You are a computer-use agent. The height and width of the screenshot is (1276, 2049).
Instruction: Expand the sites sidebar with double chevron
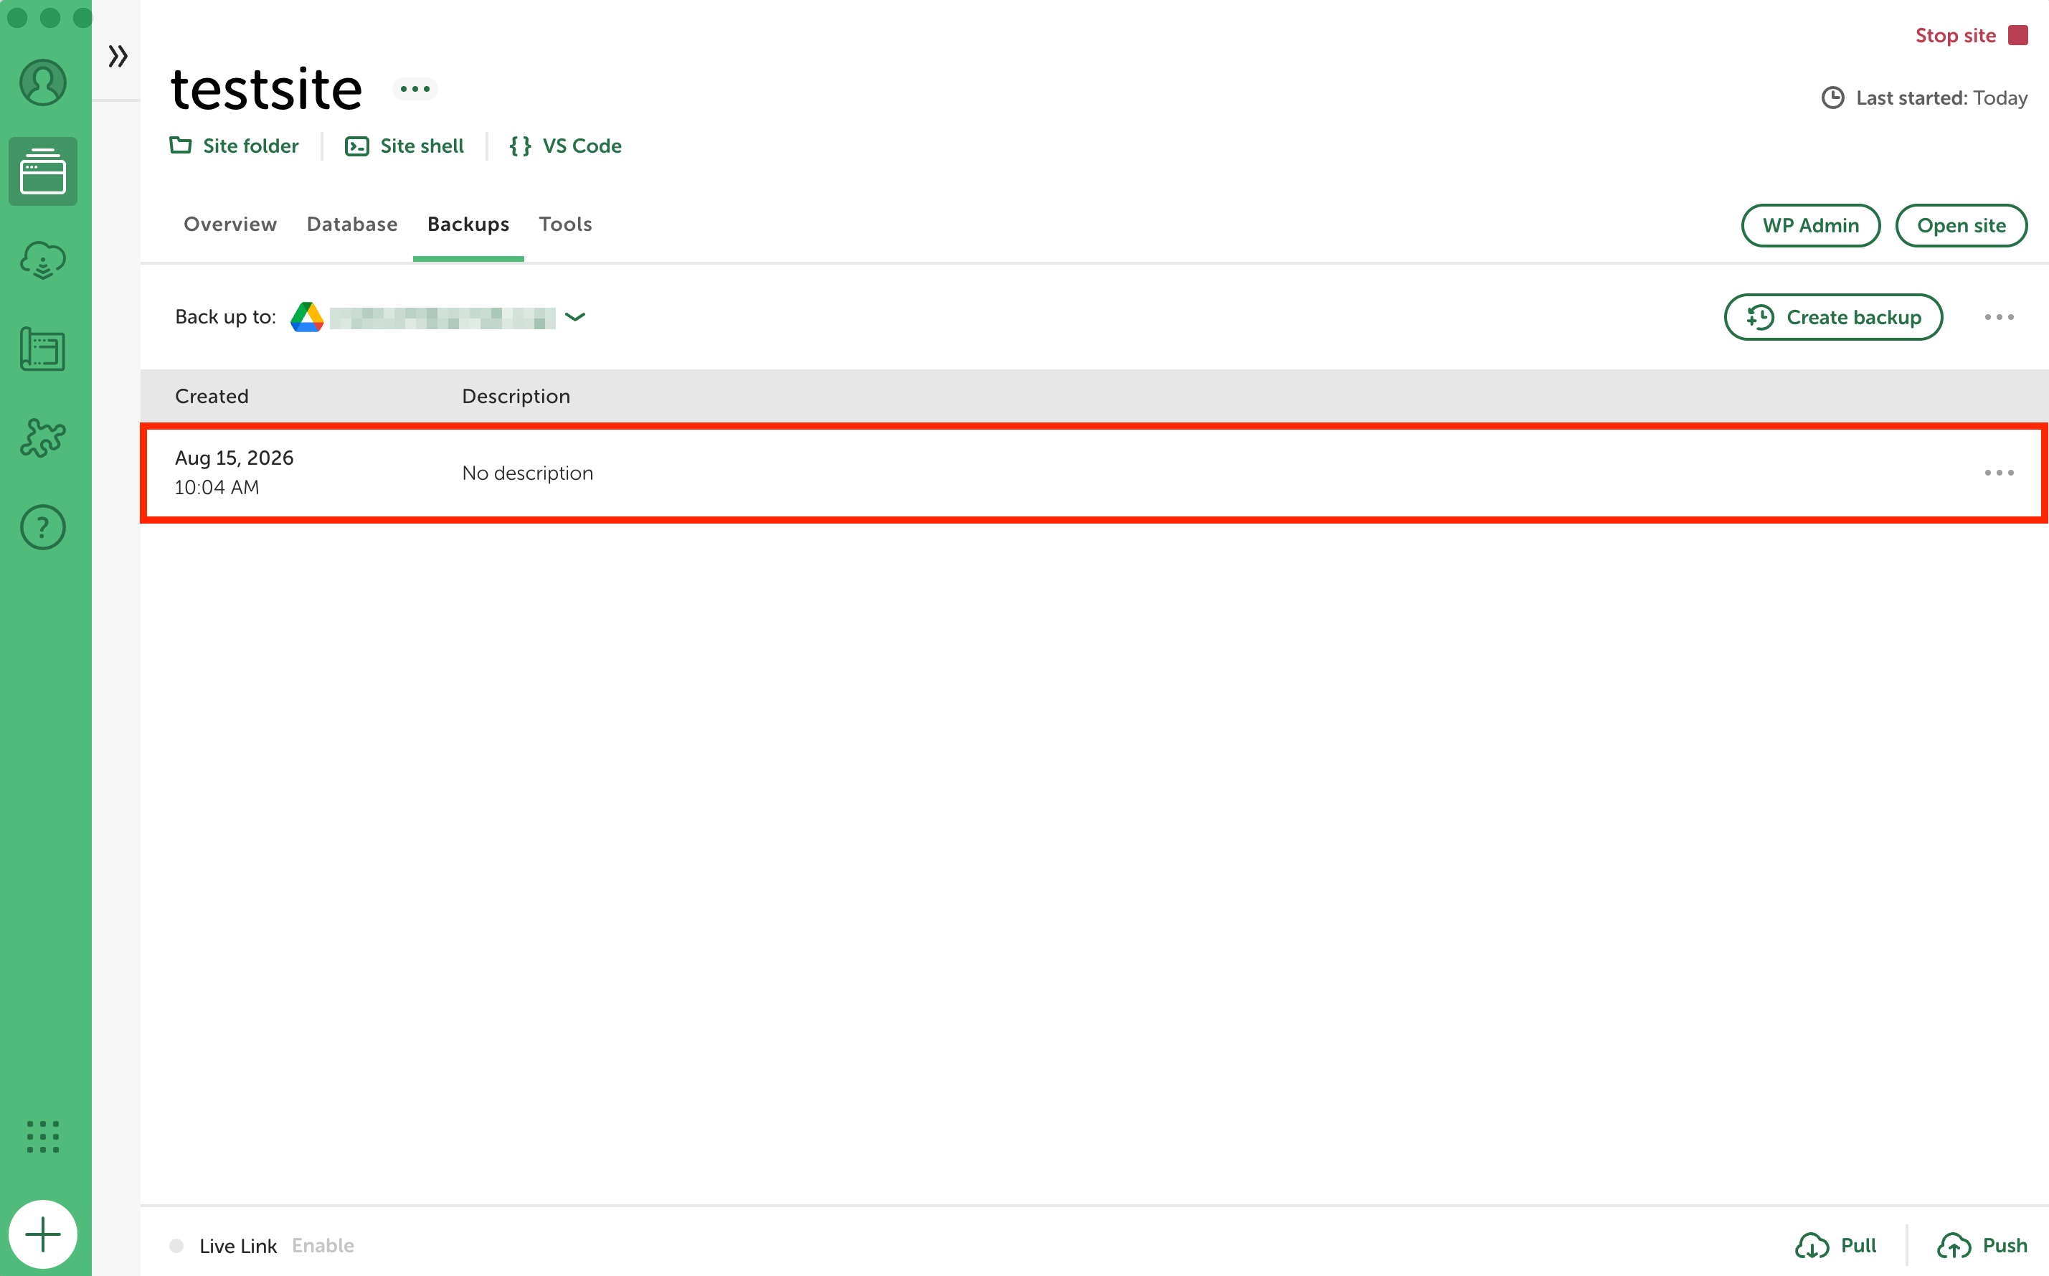[118, 57]
